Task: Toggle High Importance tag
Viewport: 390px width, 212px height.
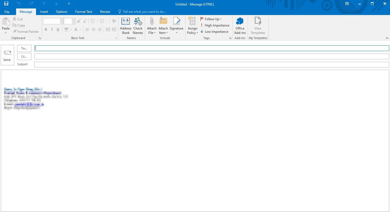Action: [215, 25]
